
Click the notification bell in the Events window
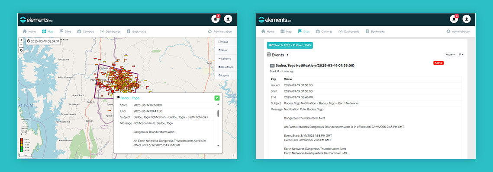tap(454, 19)
